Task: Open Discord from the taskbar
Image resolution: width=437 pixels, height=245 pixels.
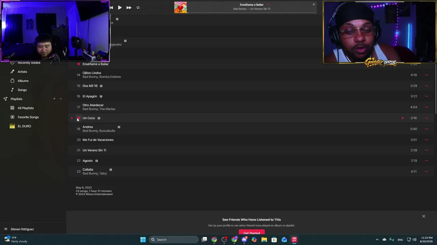Action: pyautogui.click(x=244, y=240)
